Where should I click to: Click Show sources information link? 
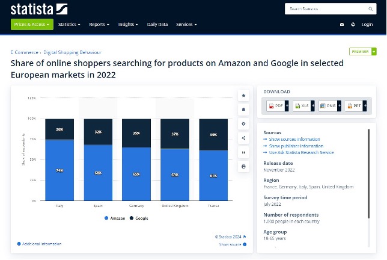click(x=294, y=139)
